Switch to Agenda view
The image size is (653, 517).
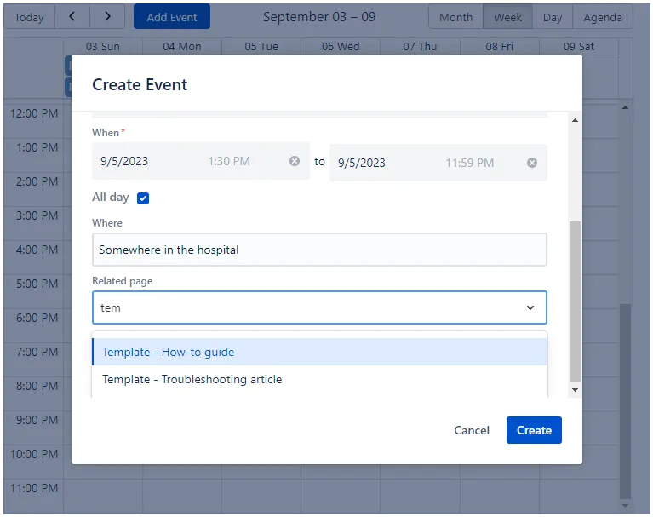[x=603, y=17]
